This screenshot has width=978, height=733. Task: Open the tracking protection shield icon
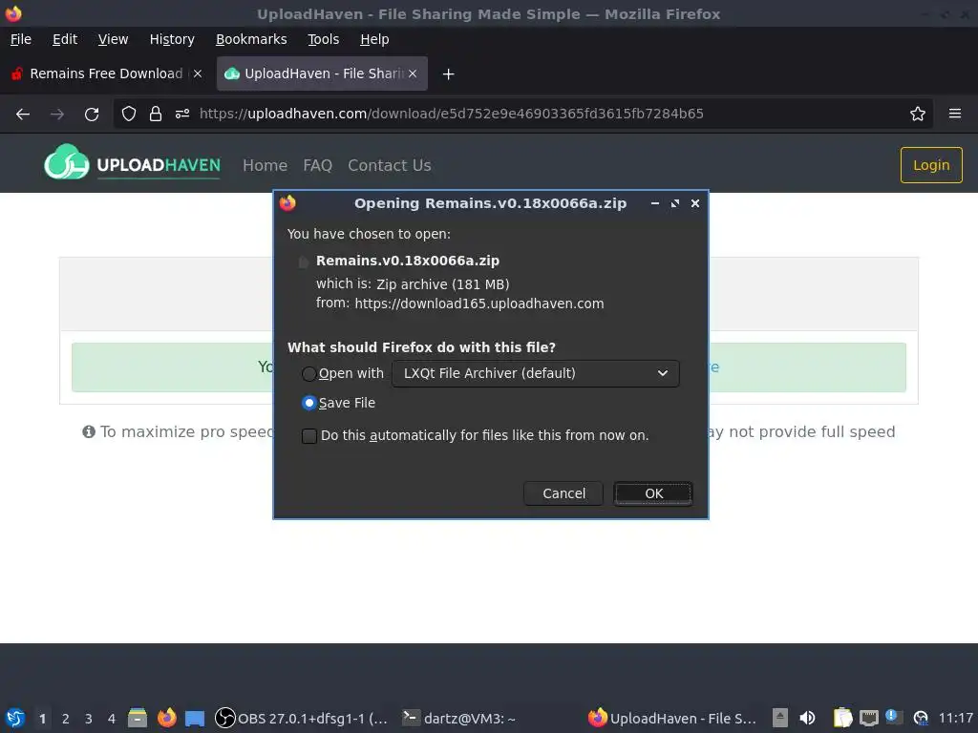(x=129, y=114)
